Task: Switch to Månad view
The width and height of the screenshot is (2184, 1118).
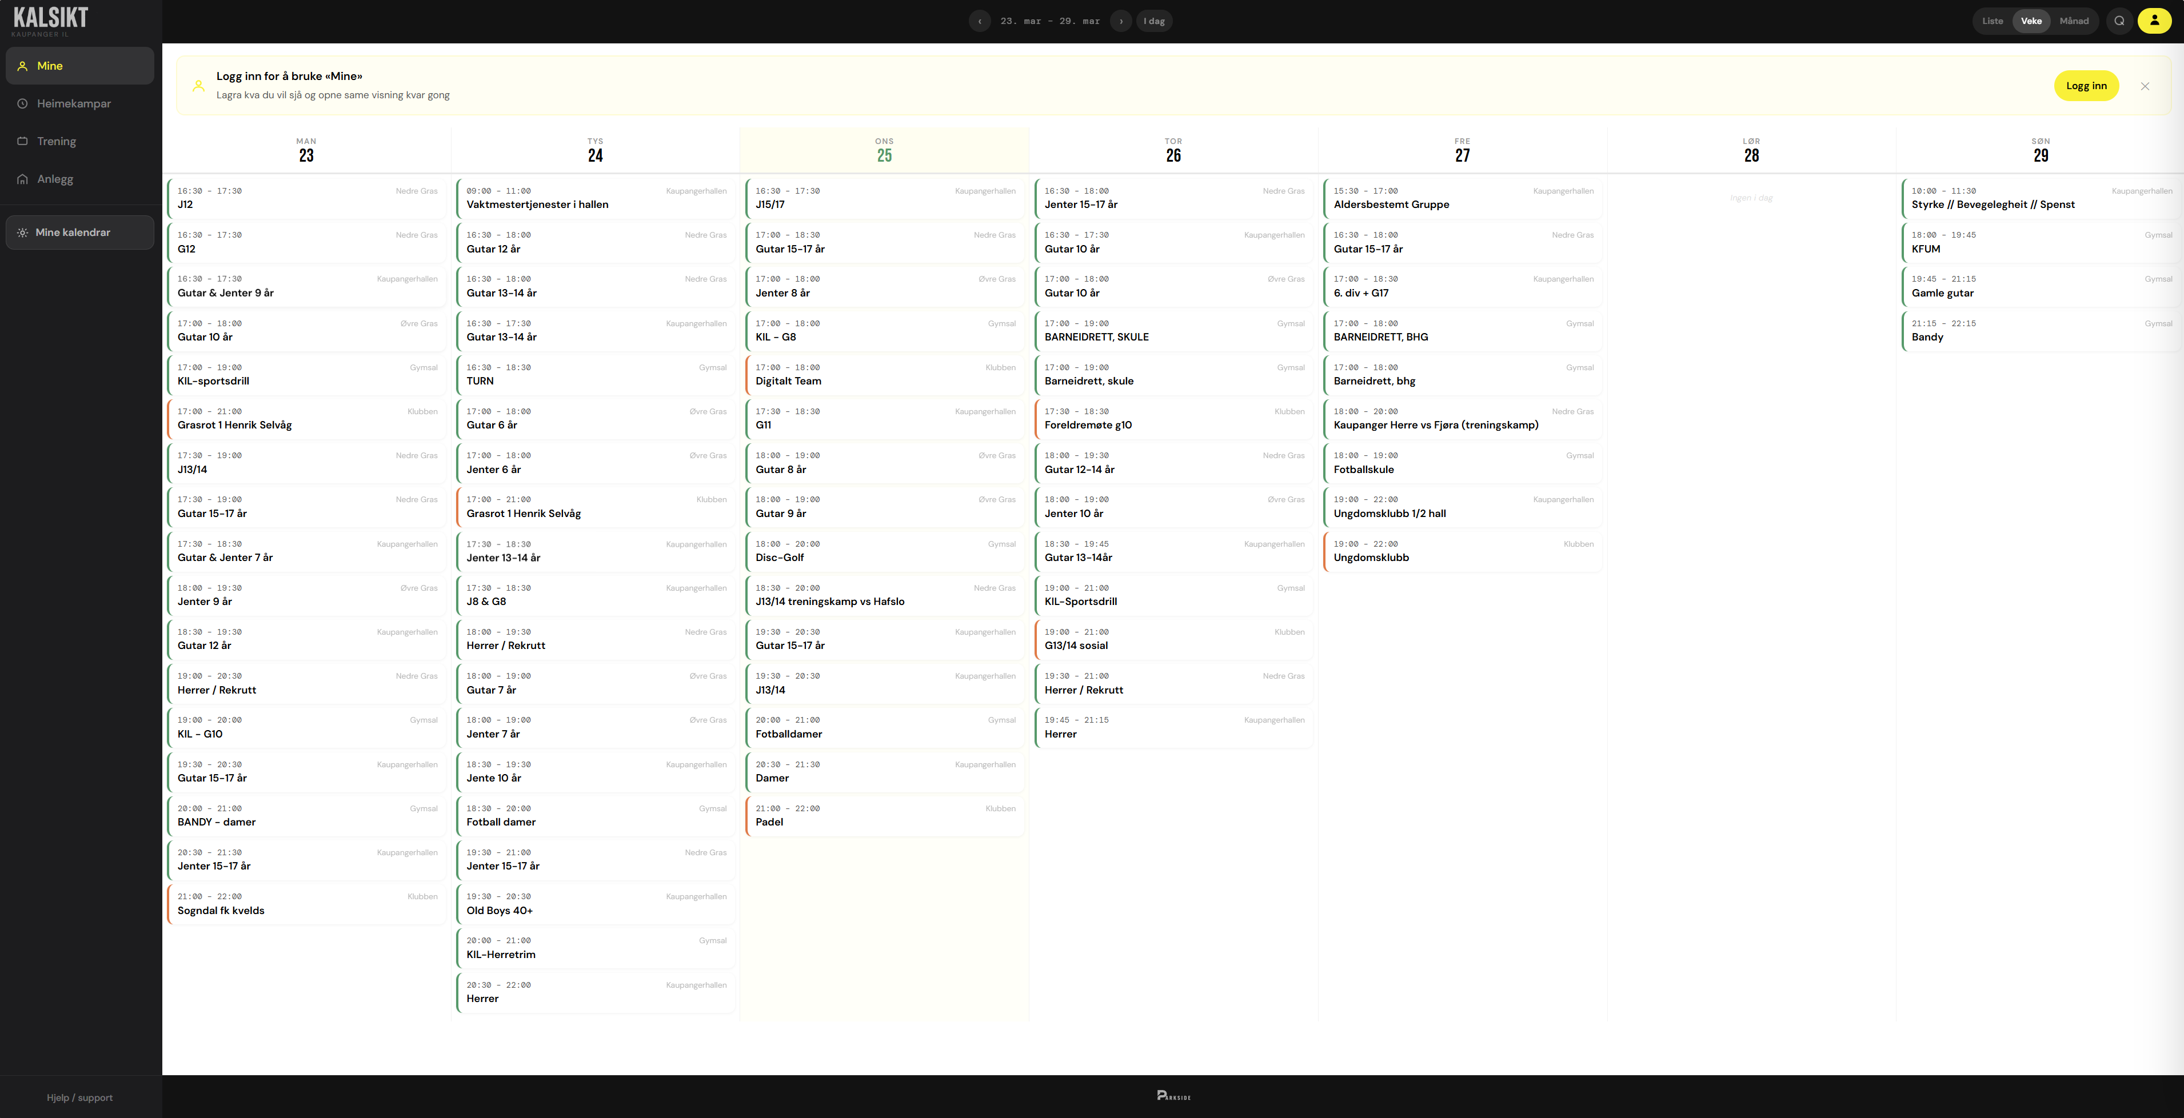Action: (x=2075, y=21)
